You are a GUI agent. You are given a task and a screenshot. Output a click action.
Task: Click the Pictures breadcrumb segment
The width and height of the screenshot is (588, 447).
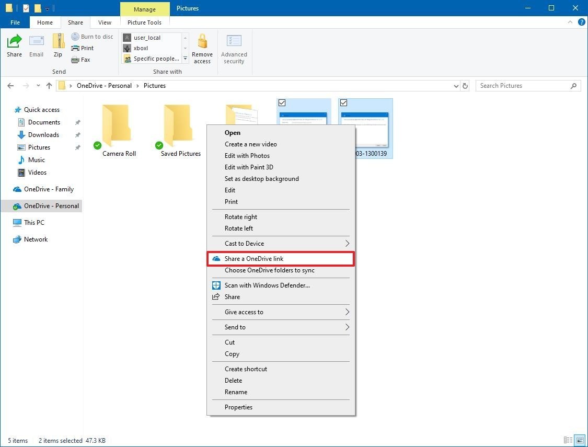click(155, 86)
